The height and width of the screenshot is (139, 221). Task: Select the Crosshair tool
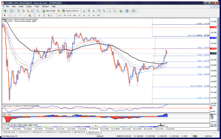click(10, 15)
